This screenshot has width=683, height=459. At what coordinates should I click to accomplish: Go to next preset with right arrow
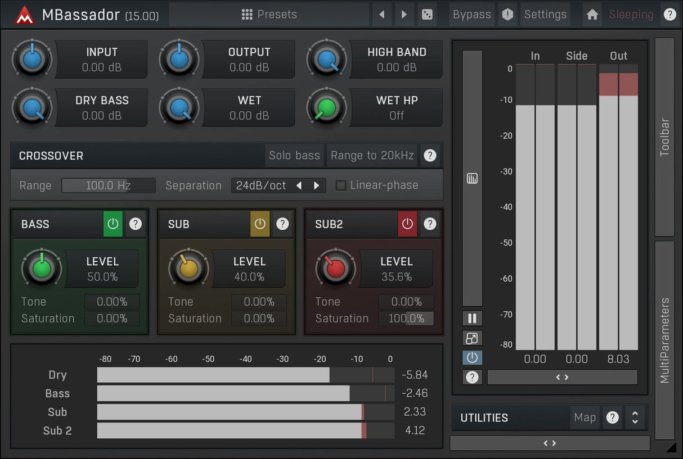coord(403,15)
